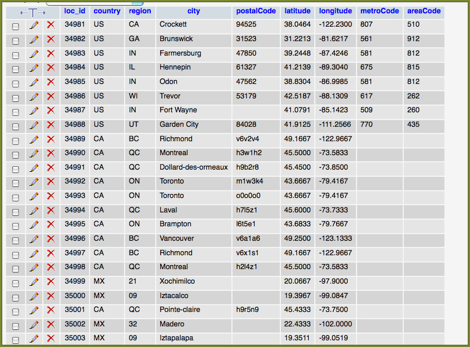Click the postal code cell h3w1h2
Viewport: 470px width, 347px height.
(x=248, y=153)
